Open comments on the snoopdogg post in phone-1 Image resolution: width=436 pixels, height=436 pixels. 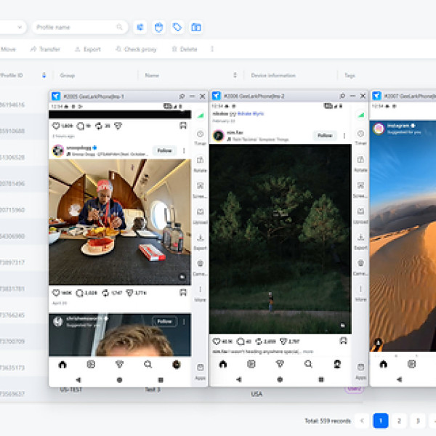pos(79,293)
